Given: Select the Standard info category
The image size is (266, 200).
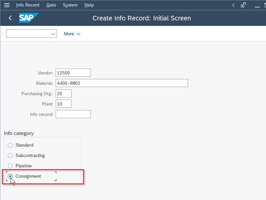Looking at the screenshot, I should click(10, 145).
